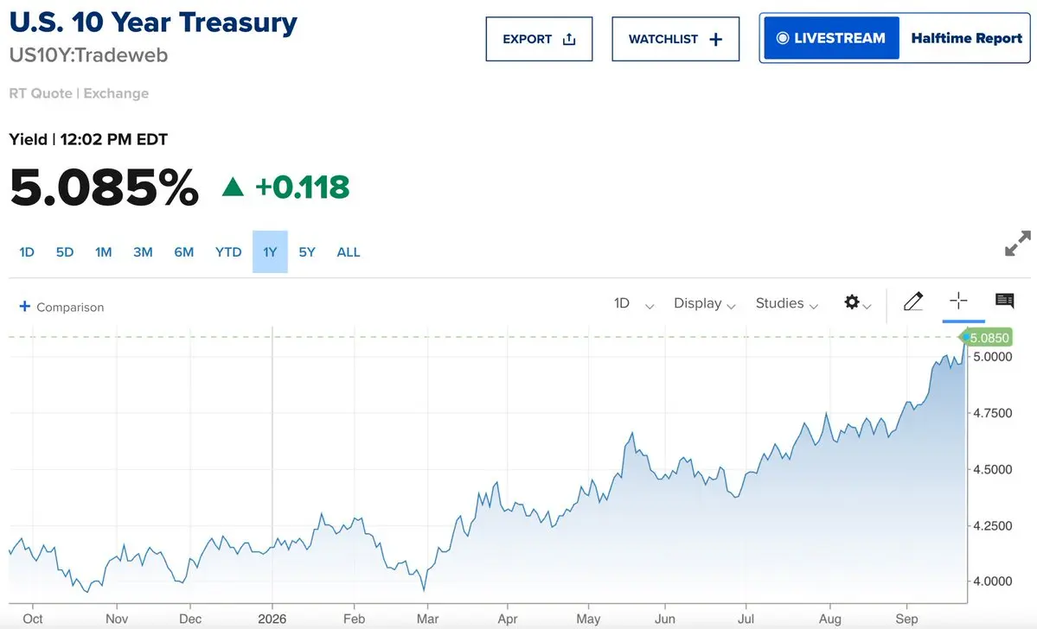
Task: Open the chart comments icon
Action: pos(1005,302)
